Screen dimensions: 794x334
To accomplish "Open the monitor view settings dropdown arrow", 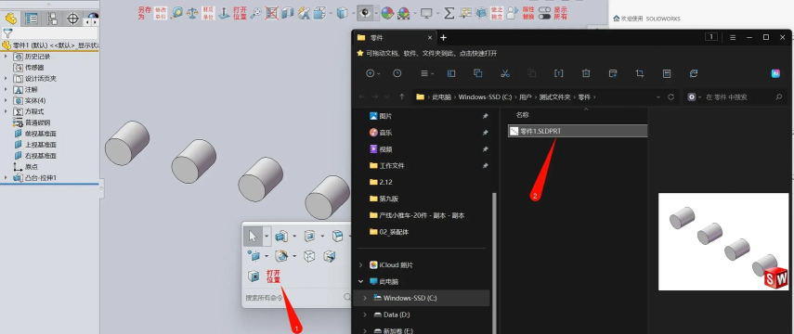I will [437, 14].
